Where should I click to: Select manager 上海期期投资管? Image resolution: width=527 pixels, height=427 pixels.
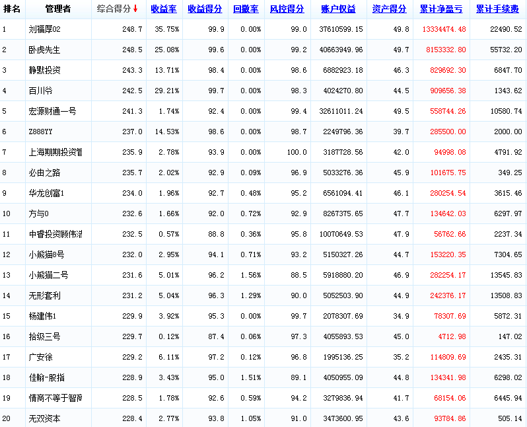point(55,152)
